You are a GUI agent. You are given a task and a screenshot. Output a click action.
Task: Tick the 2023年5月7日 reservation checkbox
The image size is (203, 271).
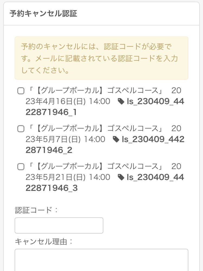tap(21, 129)
